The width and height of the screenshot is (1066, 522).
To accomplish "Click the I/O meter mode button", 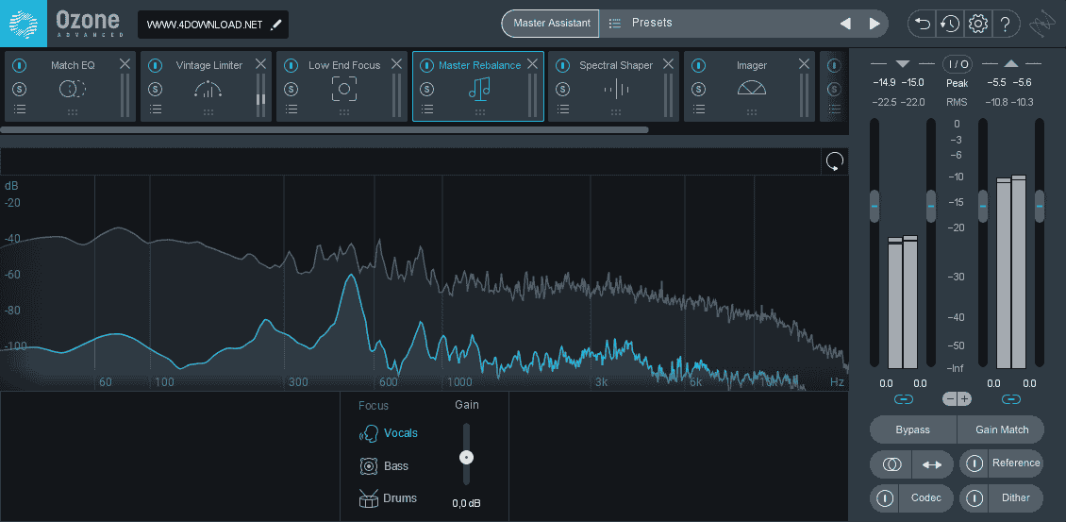I will pyautogui.click(x=957, y=64).
